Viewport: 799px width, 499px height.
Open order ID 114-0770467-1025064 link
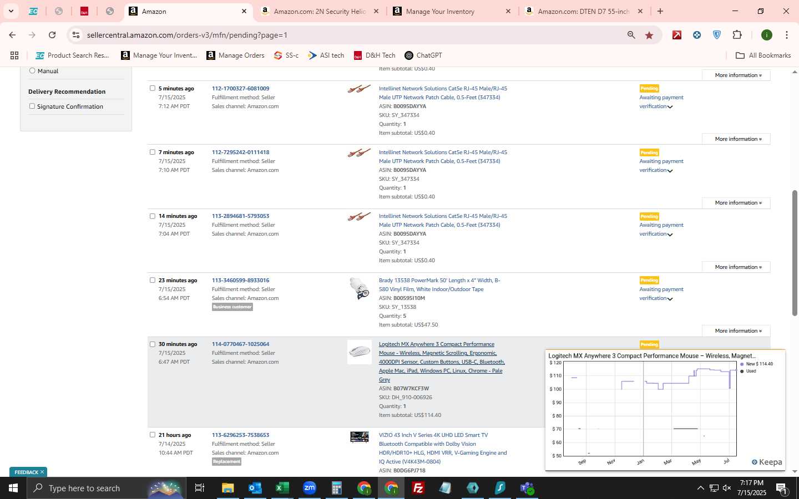point(240,344)
